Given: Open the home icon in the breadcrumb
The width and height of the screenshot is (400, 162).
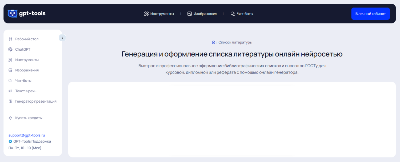Looking at the screenshot, I should pyautogui.click(x=213, y=42).
